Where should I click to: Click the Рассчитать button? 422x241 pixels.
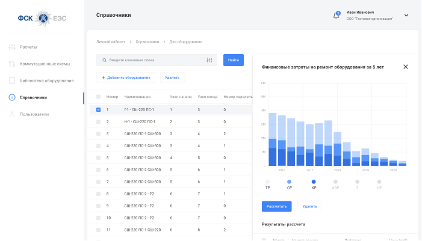(277, 206)
